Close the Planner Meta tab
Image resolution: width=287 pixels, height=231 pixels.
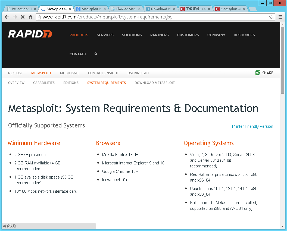coord(139,9)
